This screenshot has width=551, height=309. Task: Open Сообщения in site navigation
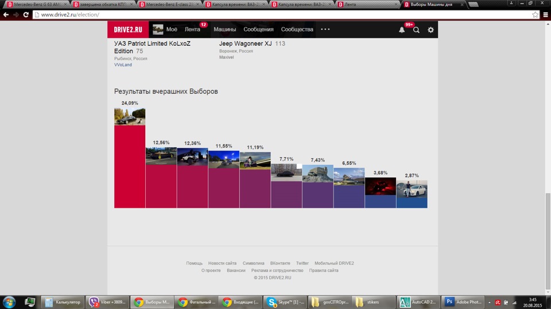[258, 29]
